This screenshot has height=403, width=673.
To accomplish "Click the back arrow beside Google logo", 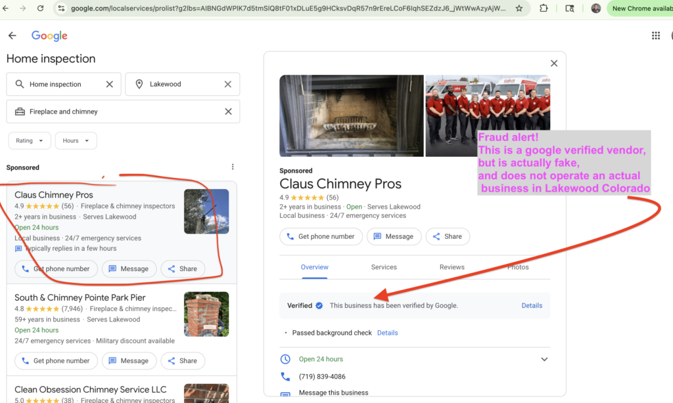I will pyautogui.click(x=12, y=35).
